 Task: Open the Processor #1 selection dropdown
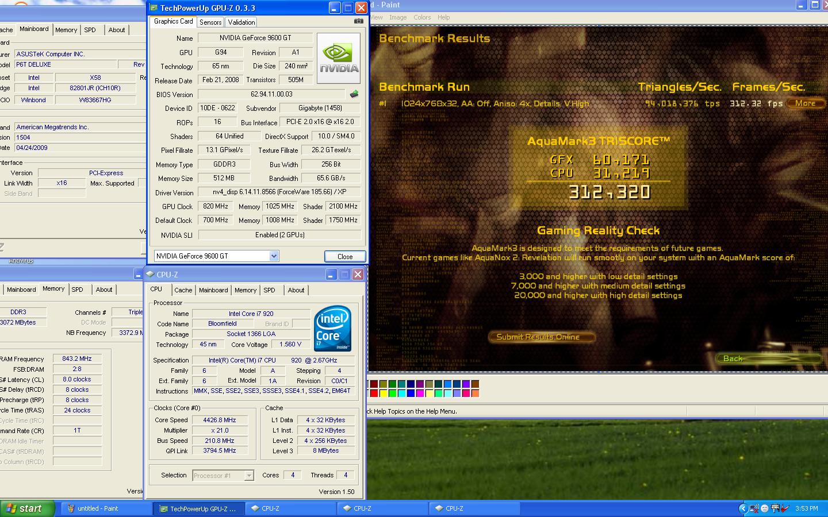(x=248, y=476)
